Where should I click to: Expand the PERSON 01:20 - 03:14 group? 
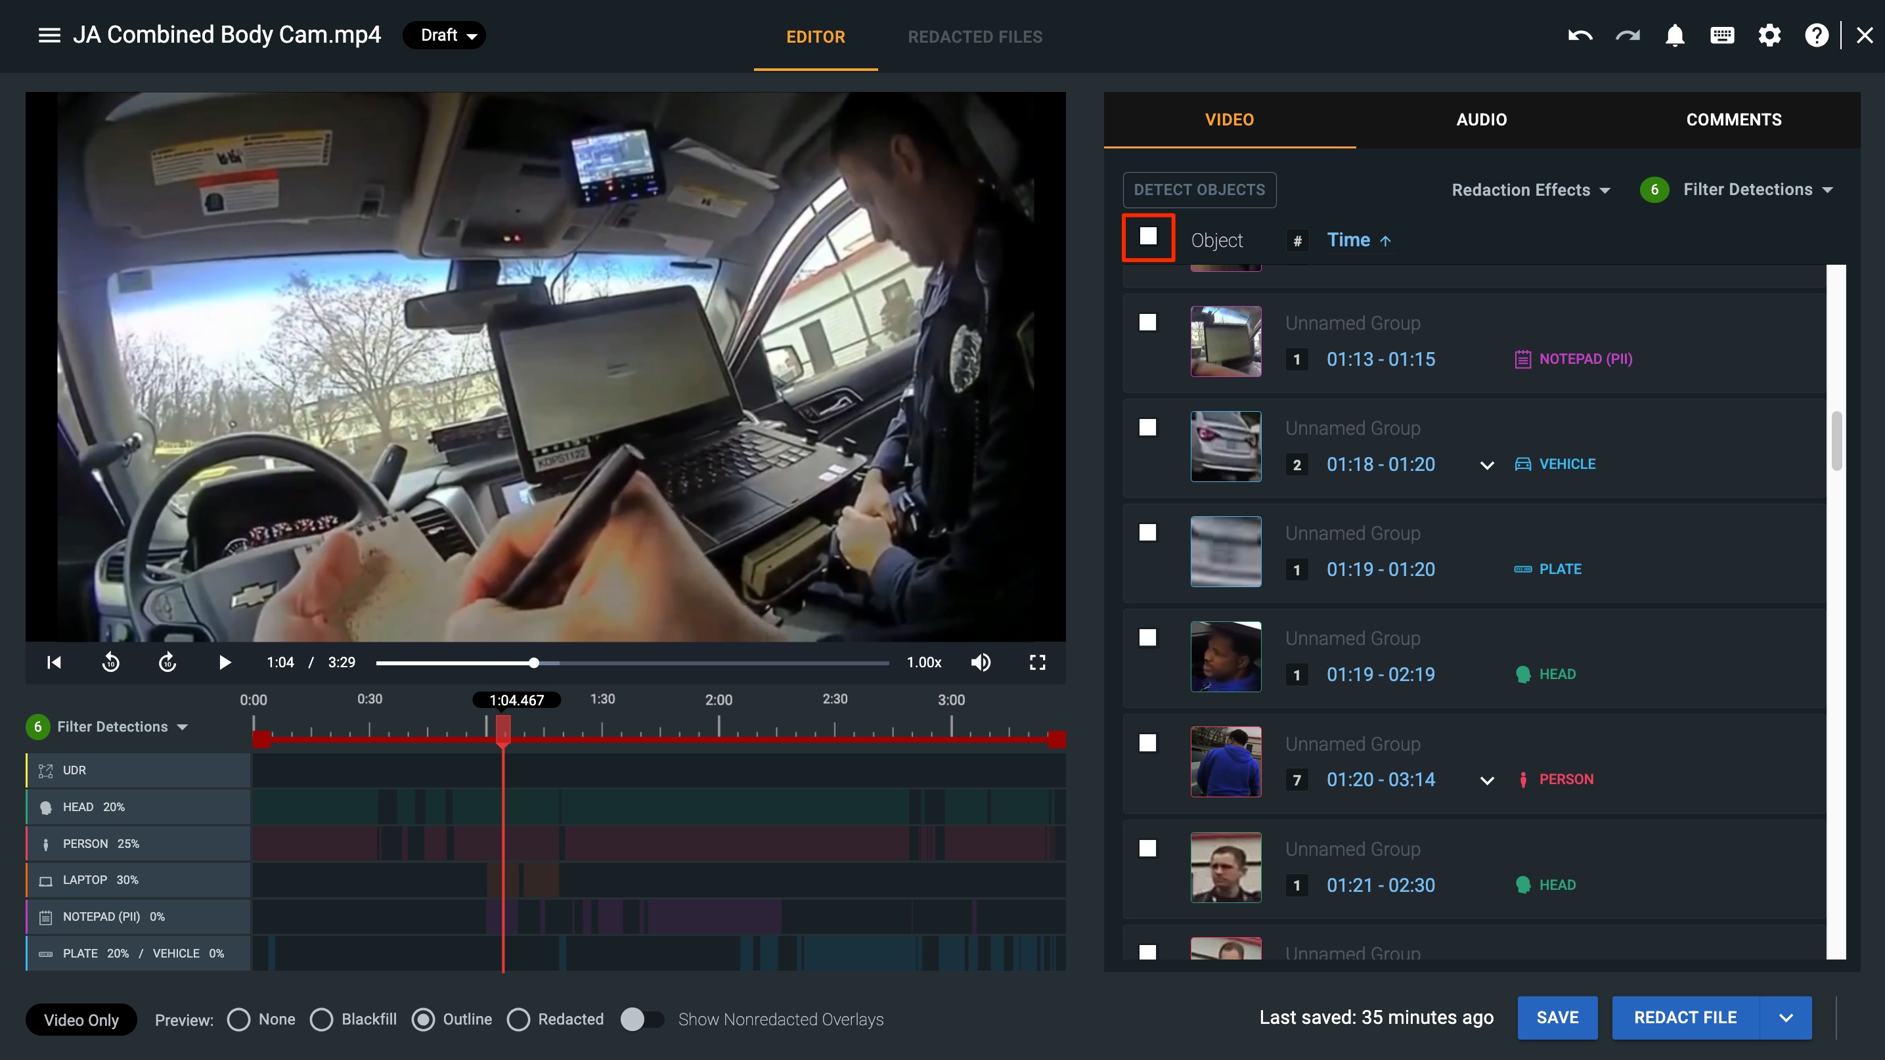point(1486,780)
